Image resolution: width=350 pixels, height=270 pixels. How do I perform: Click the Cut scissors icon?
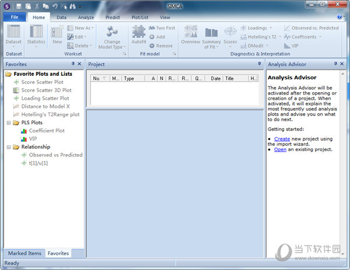tap(37, 6)
